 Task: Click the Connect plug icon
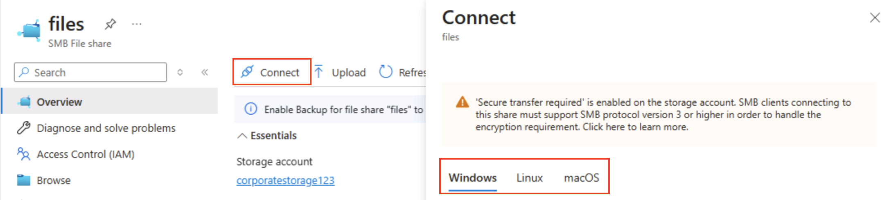pos(247,72)
